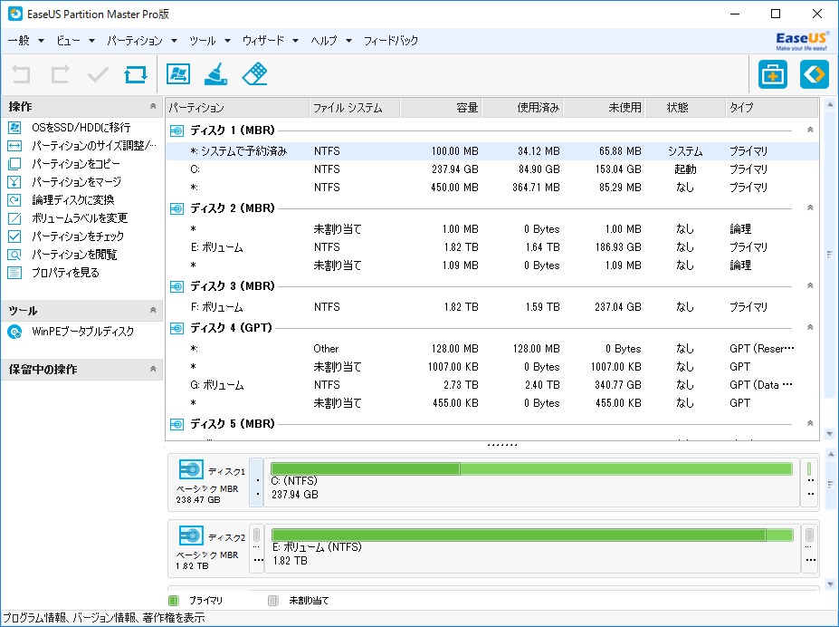Launch the Cleanup broom toolbar icon
Viewport: 839px width, 627px height.
[216, 74]
